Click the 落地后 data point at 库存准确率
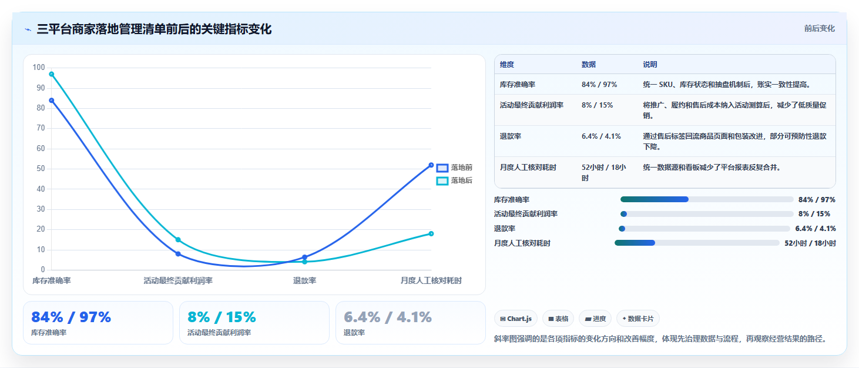Screen dimensions: 859x368 coord(52,74)
